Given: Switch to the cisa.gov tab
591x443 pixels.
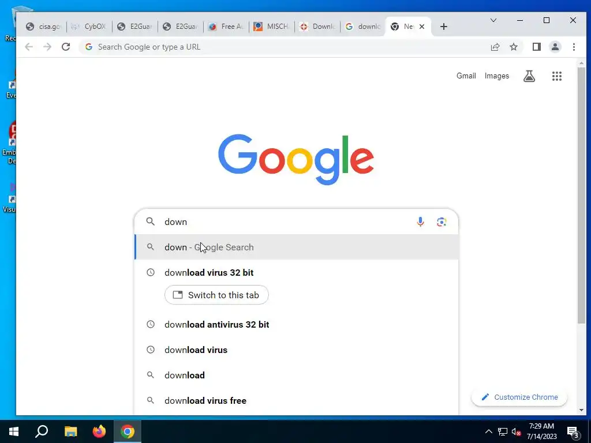Looking at the screenshot, I should tap(44, 27).
